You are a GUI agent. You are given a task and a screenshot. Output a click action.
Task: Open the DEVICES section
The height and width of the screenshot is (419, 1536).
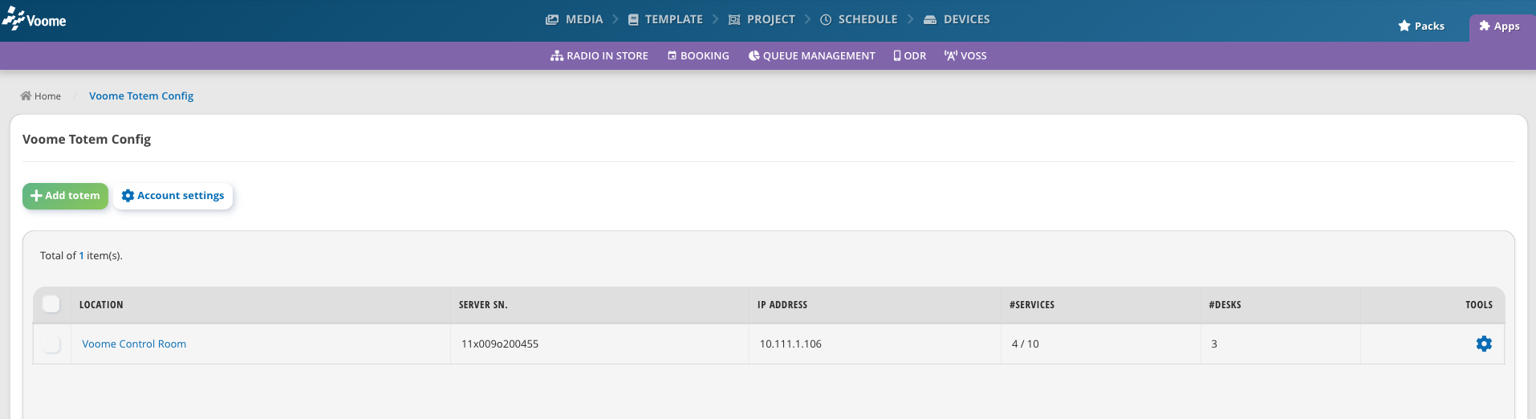click(957, 19)
